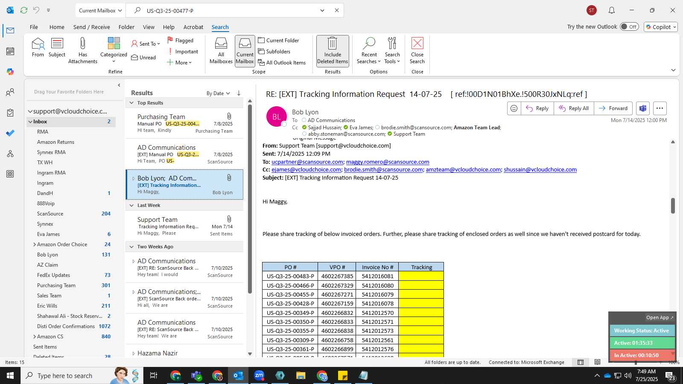This screenshot has height=384, width=683.
Task: Switch to Reading view in status bar
Action: coord(597,362)
